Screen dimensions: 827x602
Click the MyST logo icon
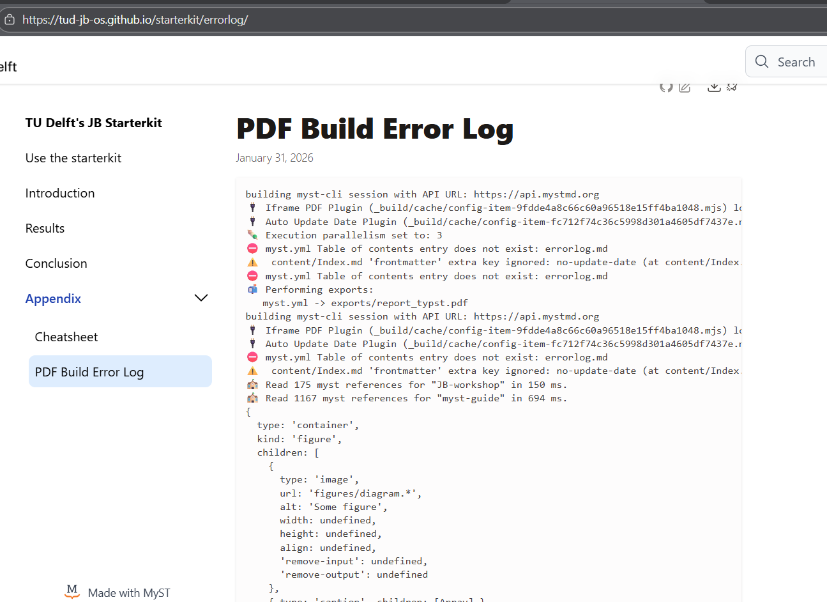(72, 592)
